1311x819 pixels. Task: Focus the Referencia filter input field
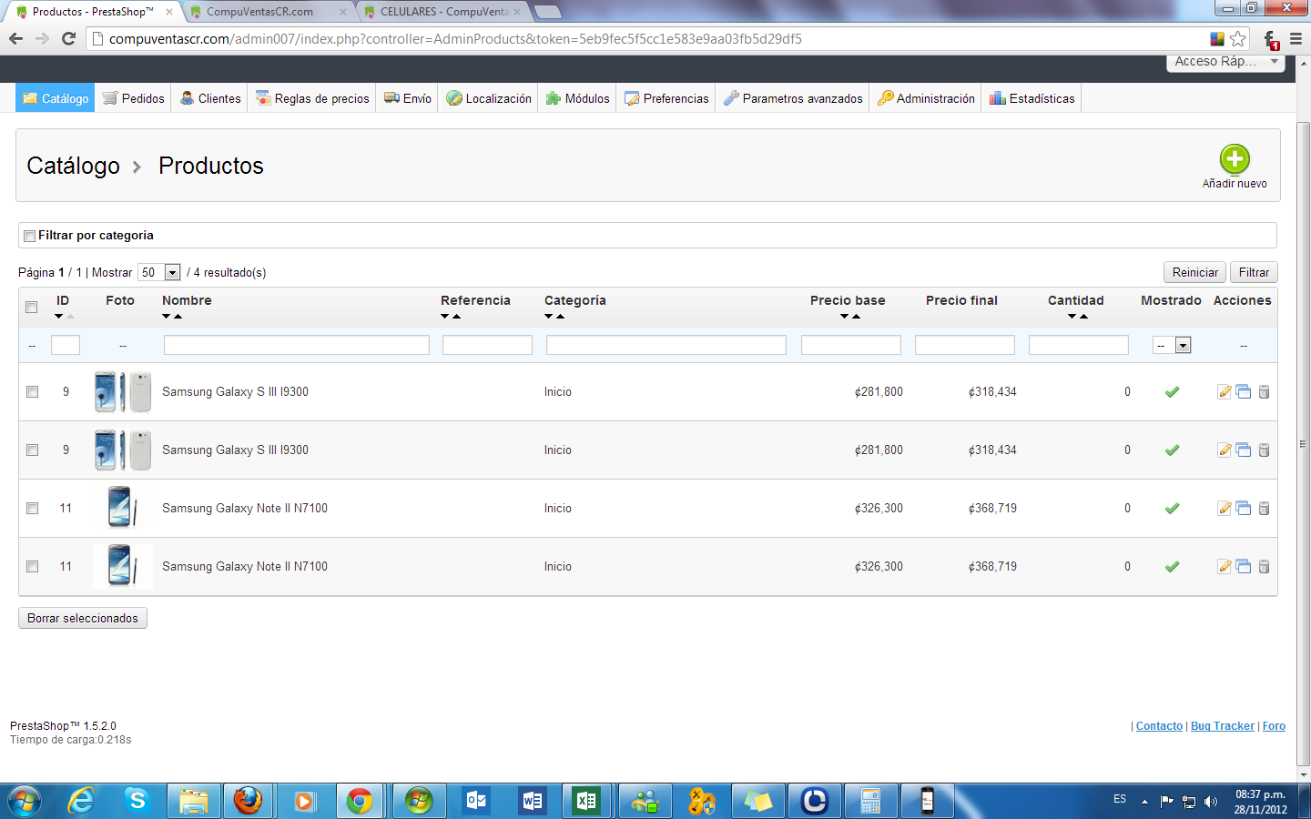click(487, 345)
